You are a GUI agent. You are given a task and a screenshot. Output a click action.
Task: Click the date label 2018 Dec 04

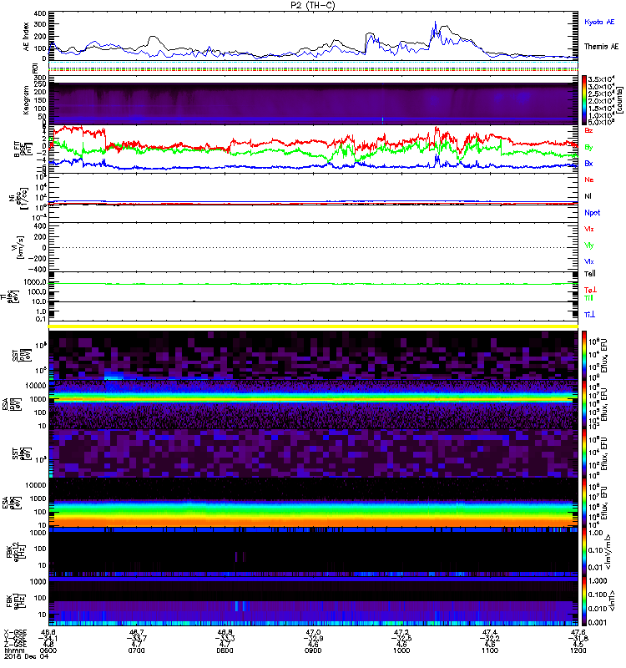point(26,656)
